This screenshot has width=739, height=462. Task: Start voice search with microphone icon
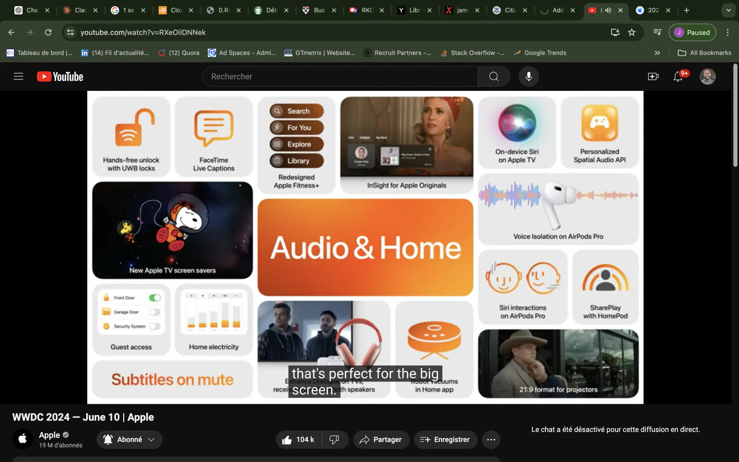529,77
